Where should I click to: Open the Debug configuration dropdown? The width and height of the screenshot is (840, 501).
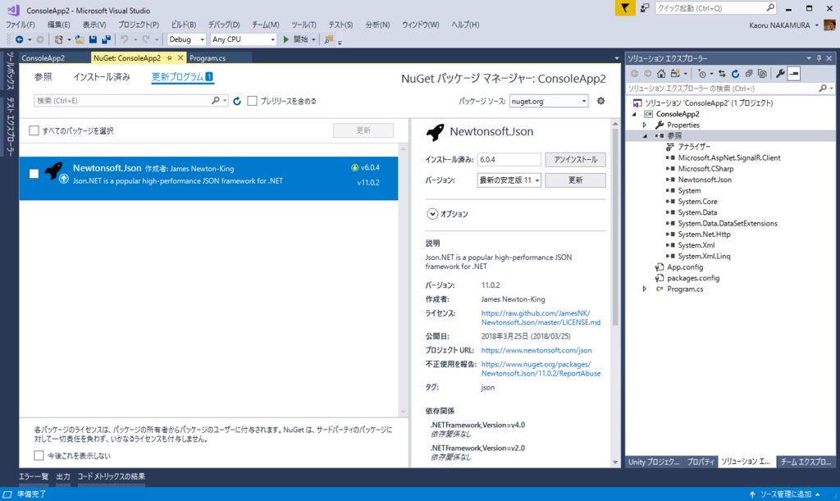point(186,39)
